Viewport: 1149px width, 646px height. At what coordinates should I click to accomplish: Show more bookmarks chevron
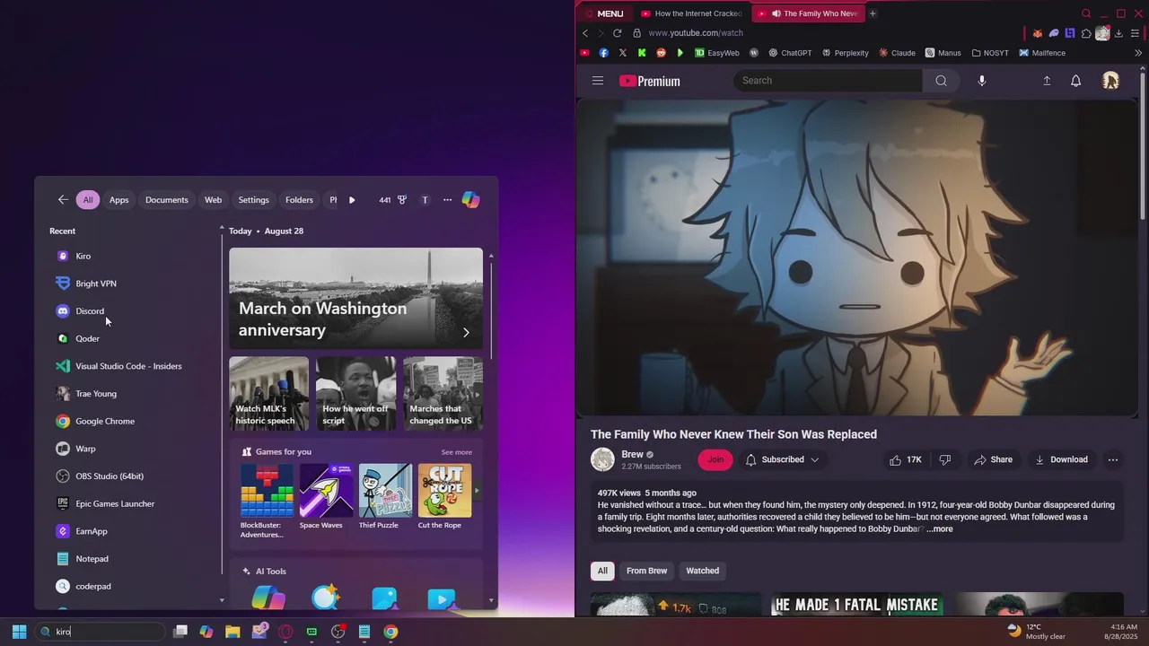click(1138, 53)
